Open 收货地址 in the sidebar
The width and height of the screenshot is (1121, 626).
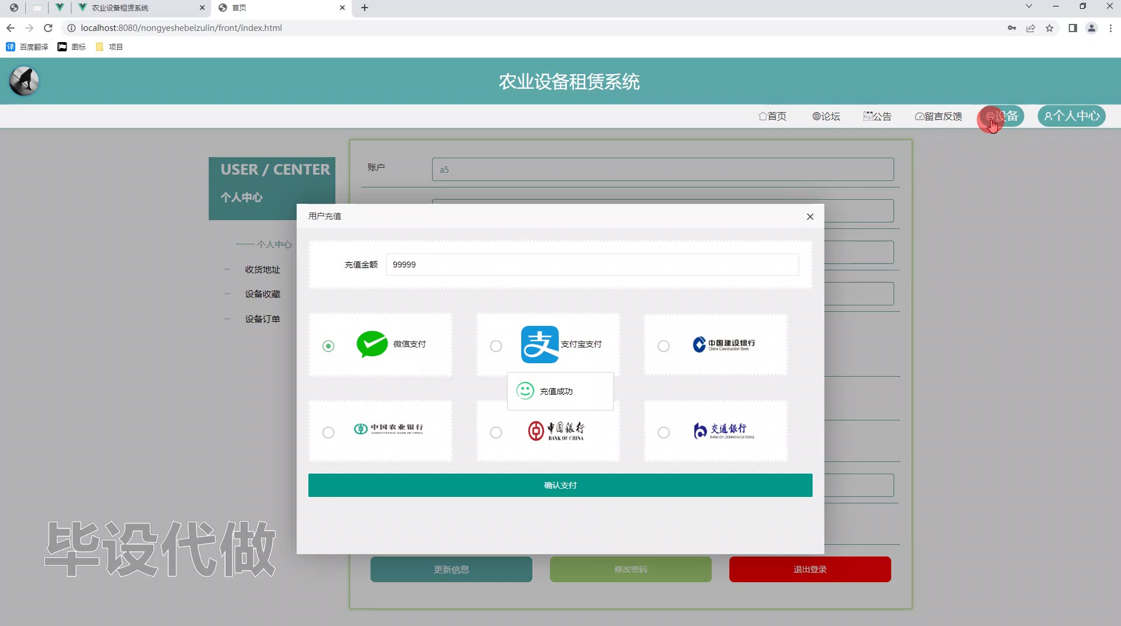pyautogui.click(x=262, y=269)
